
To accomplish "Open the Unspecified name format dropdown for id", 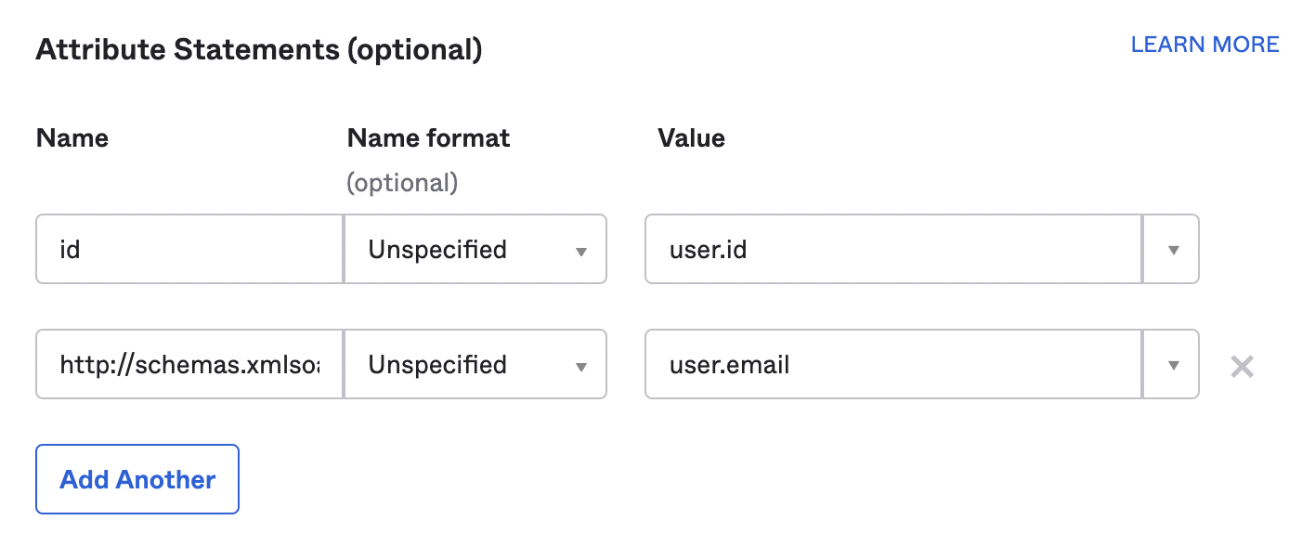I will click(x=475, y=249).
